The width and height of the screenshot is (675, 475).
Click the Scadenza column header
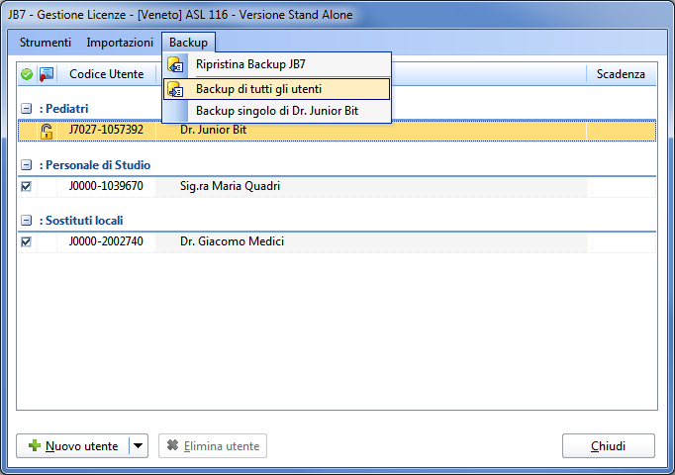point(621,74)
